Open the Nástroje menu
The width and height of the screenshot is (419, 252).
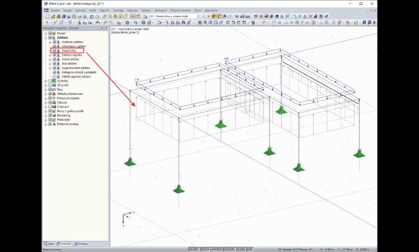click(x=132, y=10)
